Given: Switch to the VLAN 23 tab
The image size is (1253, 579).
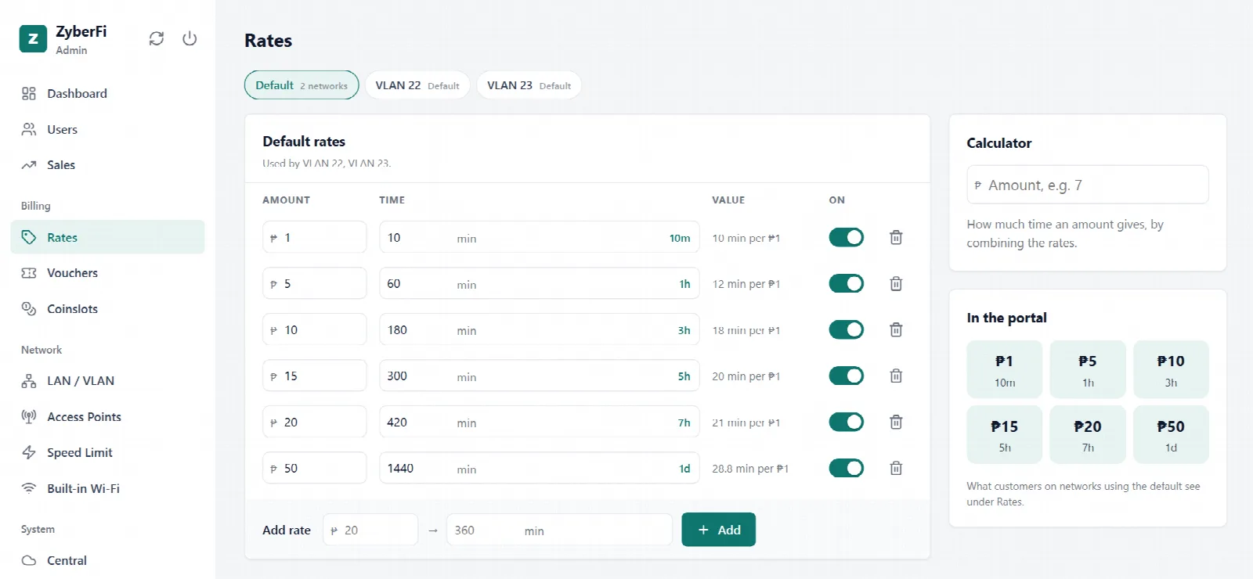Looking at the screenshot, I should pos(529,85).
